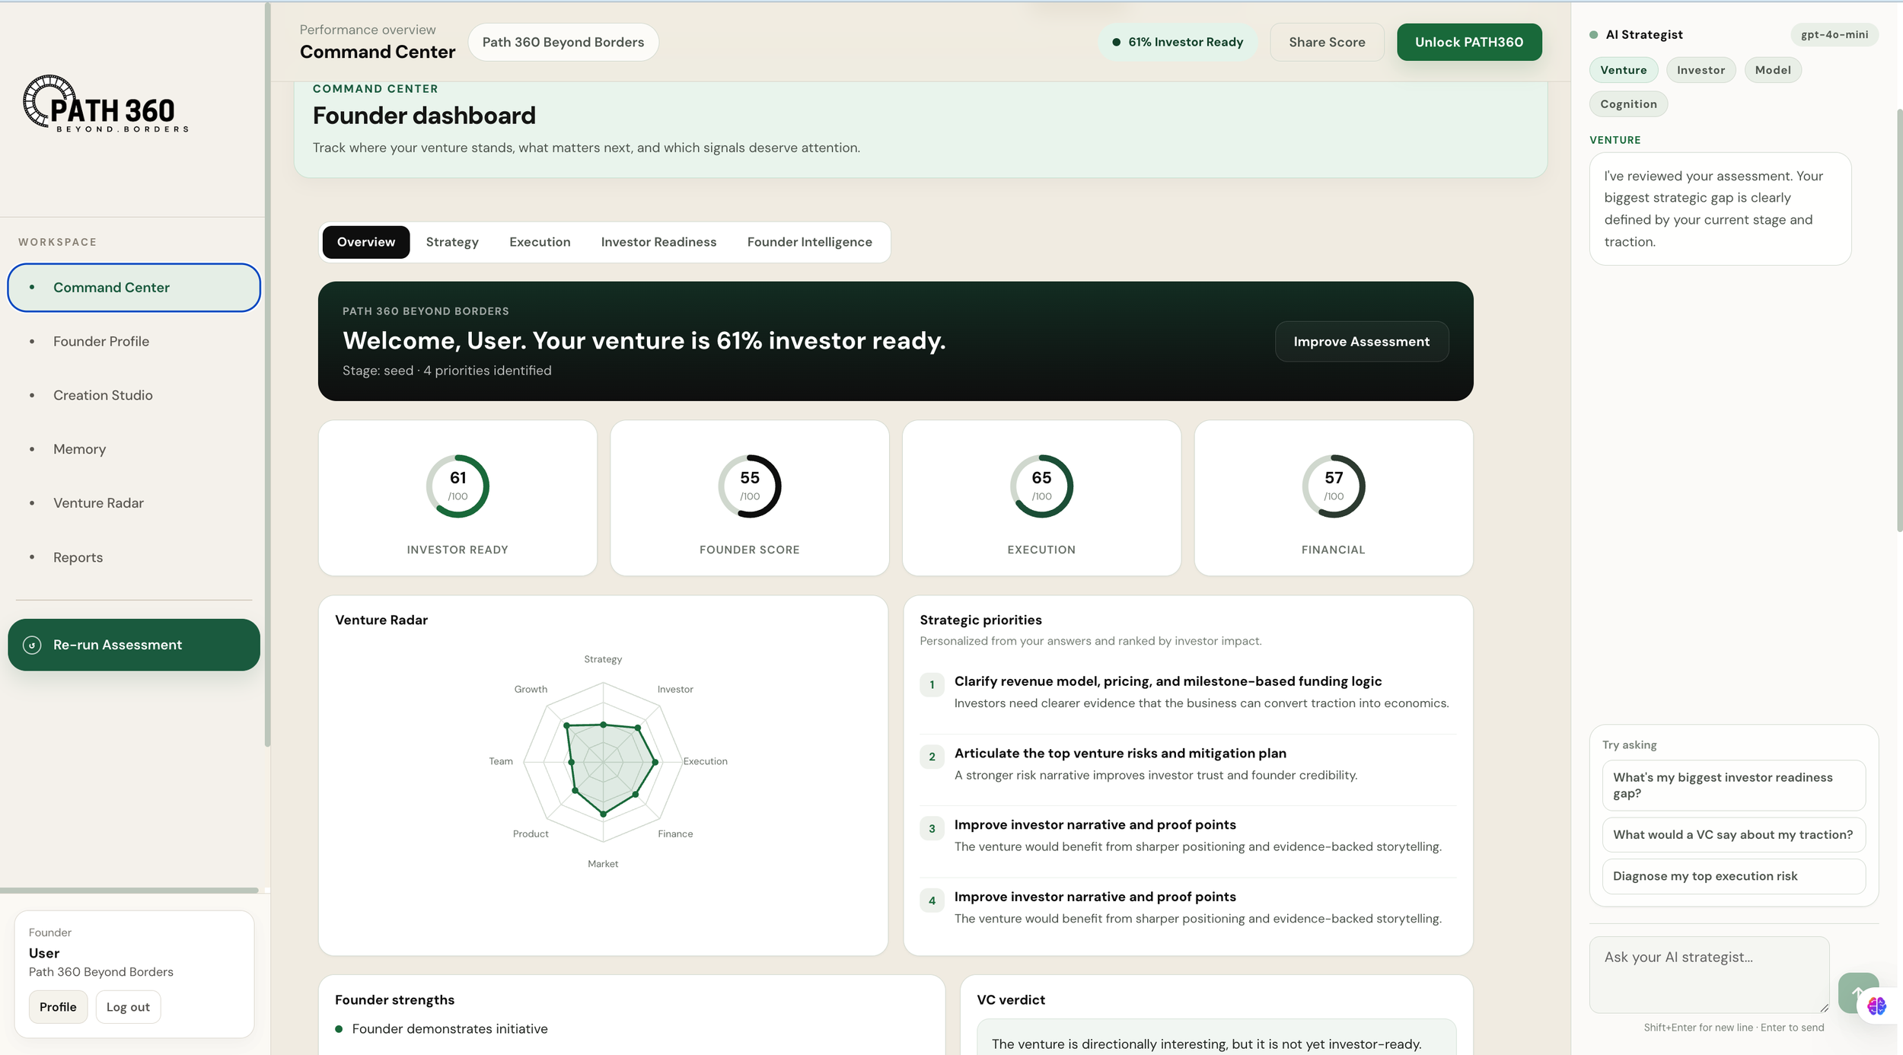Click the AI Strategist green status dot

1594,35
